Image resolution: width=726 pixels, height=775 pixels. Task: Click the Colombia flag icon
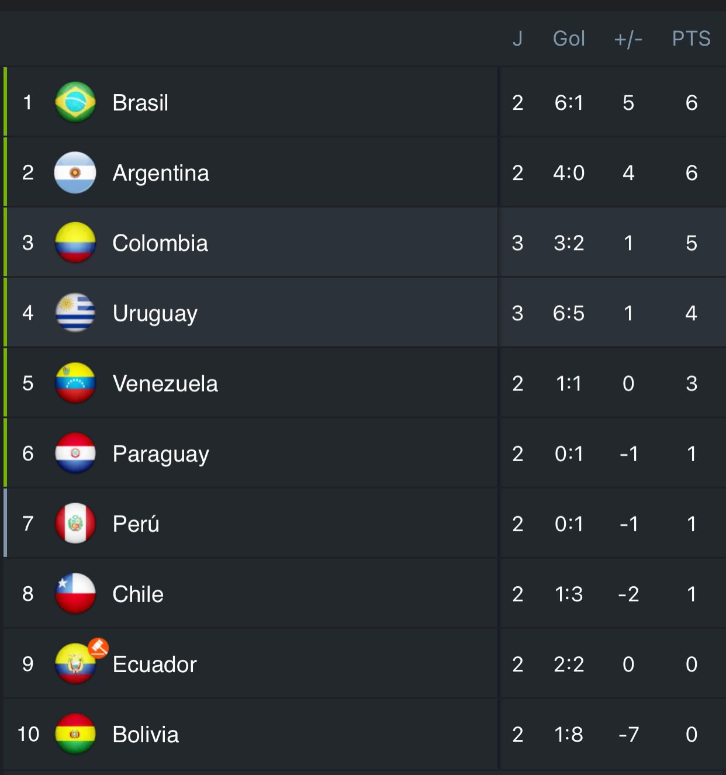pyautogui.click(x=75, y=243)
